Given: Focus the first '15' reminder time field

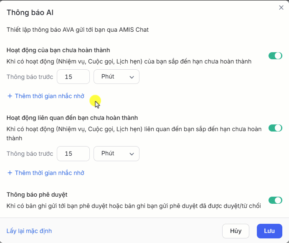Looking at the screenshot, I should pyautogui.click(x=73, y=77).
